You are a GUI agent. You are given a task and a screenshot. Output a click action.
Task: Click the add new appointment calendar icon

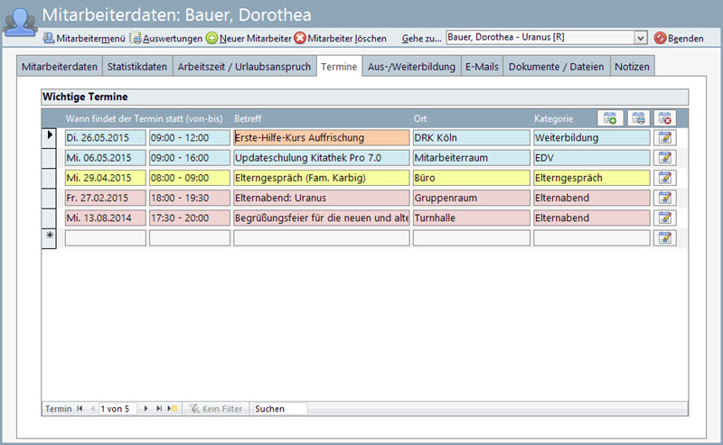point(610,118)
